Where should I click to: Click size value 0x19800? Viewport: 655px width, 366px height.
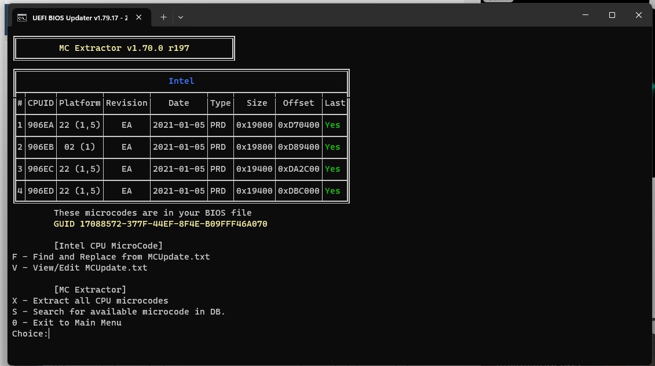(254, 147)
